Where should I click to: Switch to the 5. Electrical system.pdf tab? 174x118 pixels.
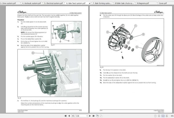pyautogui.click(x=54, y=3)
